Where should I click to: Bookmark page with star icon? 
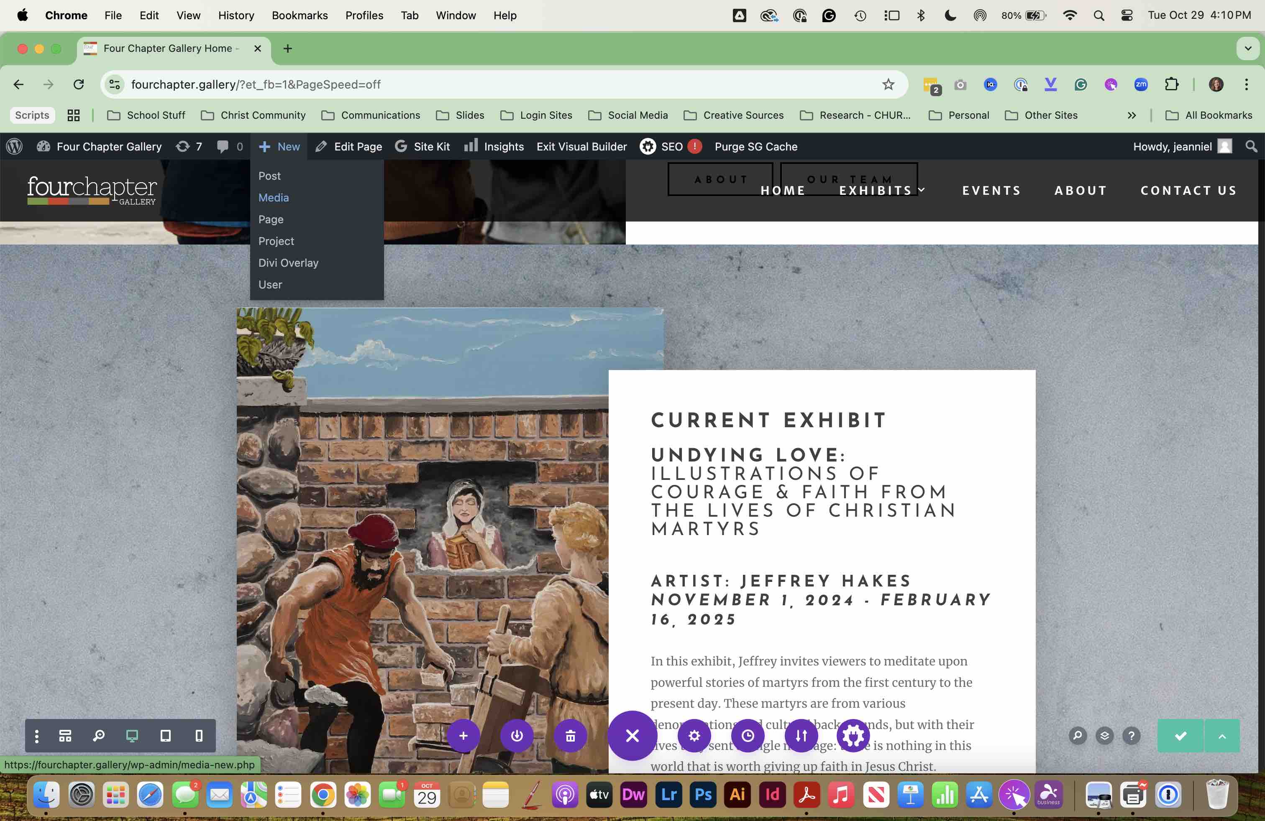(x=888, y=84)
